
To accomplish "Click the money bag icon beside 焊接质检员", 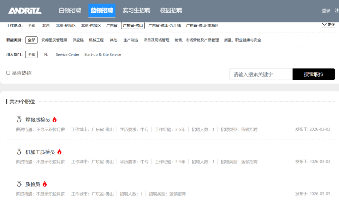I will click(19, 119).
